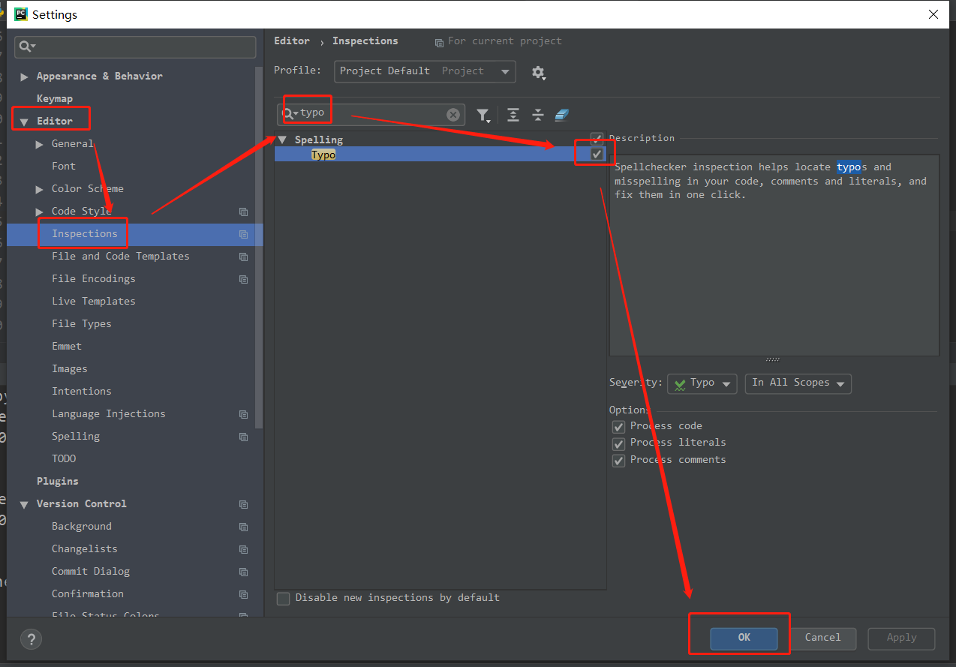This screenshot has width=956, height=667.
Task: Click the project icon beside Inspections
Action: click(243, 234)
